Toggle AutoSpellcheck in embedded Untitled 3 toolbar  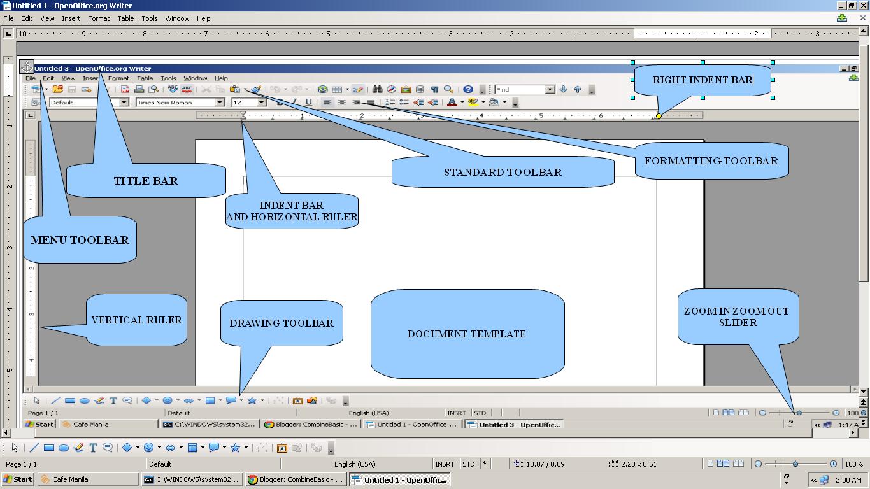click(x=187, y=90)
